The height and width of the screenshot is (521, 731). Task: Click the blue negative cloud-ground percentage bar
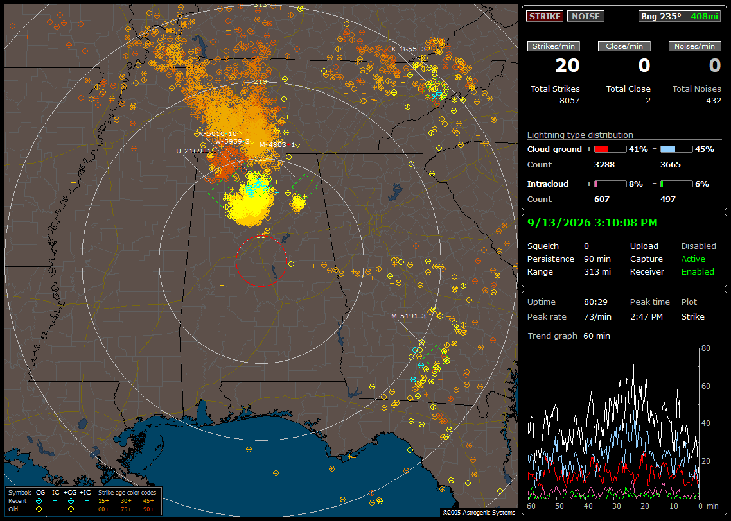point(676,149)
